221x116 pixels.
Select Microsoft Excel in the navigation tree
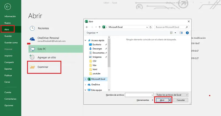(x=98, y=79)
